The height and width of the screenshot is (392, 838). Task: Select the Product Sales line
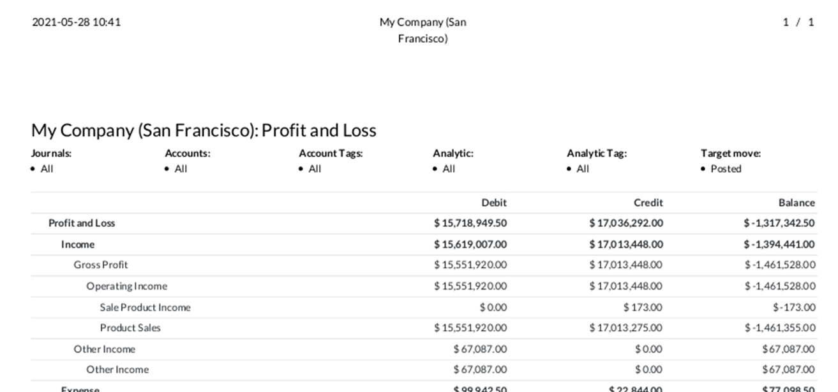(130, 328)
